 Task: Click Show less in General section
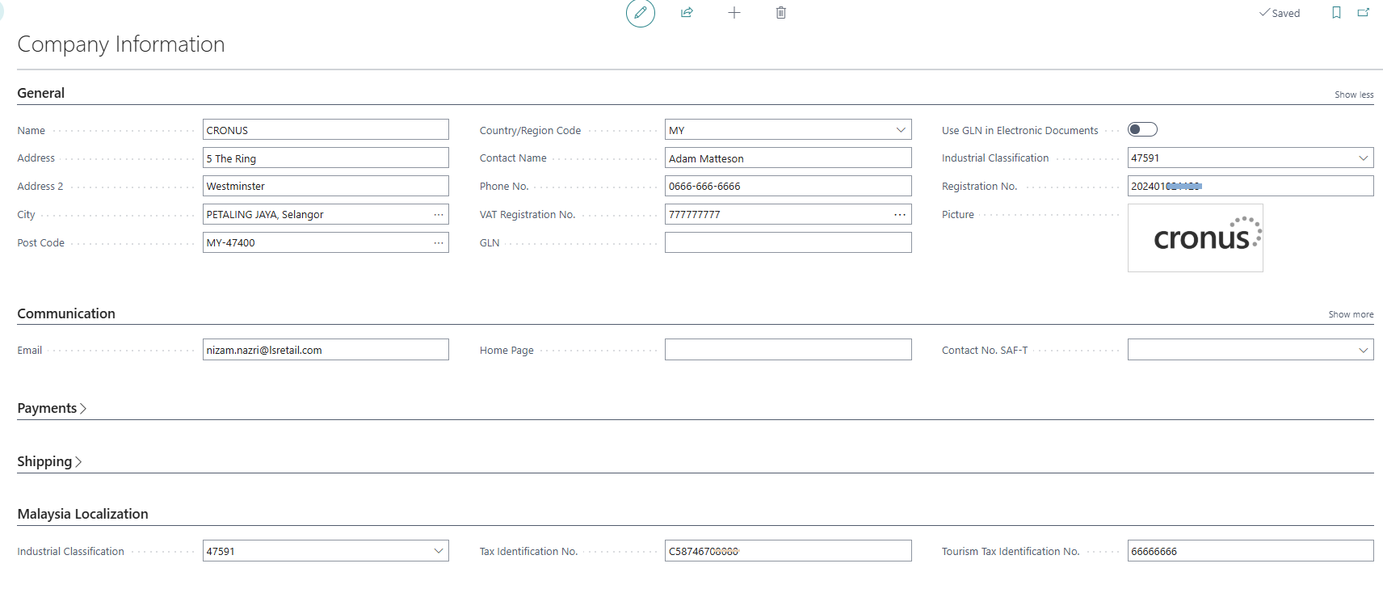(x=1353, y=95)
